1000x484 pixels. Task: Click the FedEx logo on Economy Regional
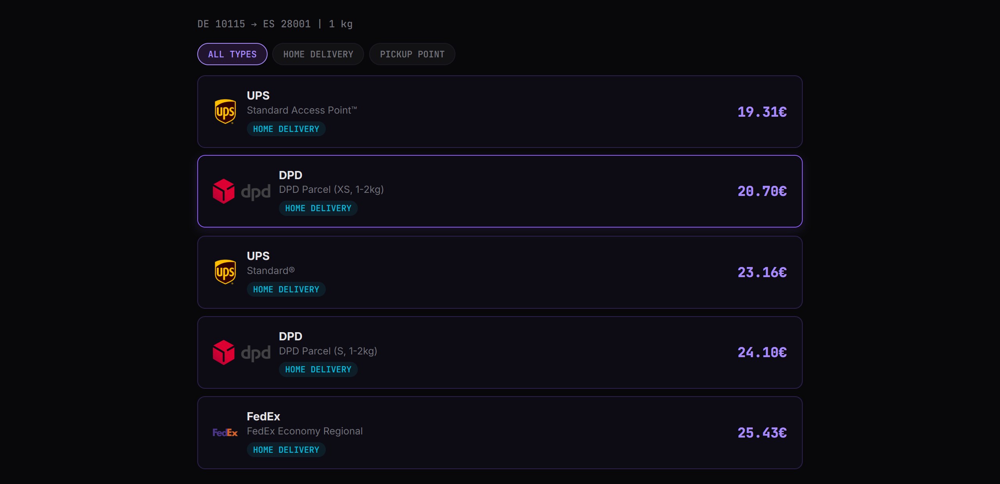click(225, 432)
